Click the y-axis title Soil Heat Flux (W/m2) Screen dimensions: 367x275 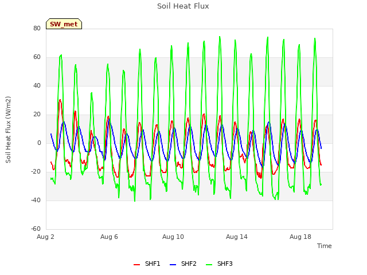[8, 129]
